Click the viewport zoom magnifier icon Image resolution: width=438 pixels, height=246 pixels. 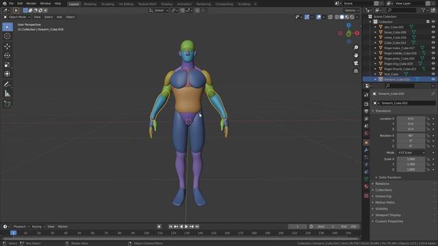pyautogui.click(x=356, y=48)
